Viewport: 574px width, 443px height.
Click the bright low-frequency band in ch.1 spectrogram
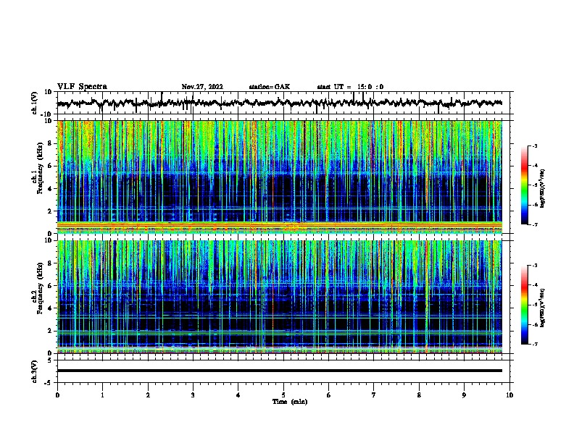click(x=280, y=227)
